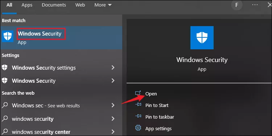Select Windows Security under Settings
The image size is (272, 136).
point(34,81)
